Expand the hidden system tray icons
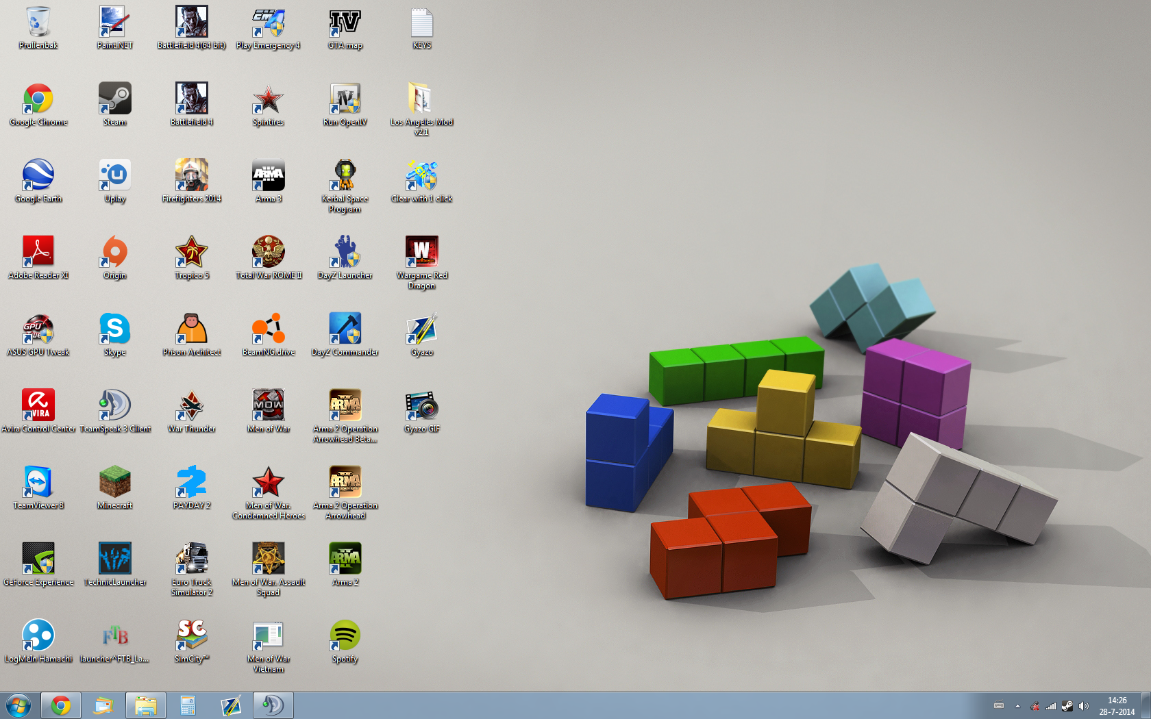The height and width of the screenshot is (719, 1151). click(x=1018, y=705)
